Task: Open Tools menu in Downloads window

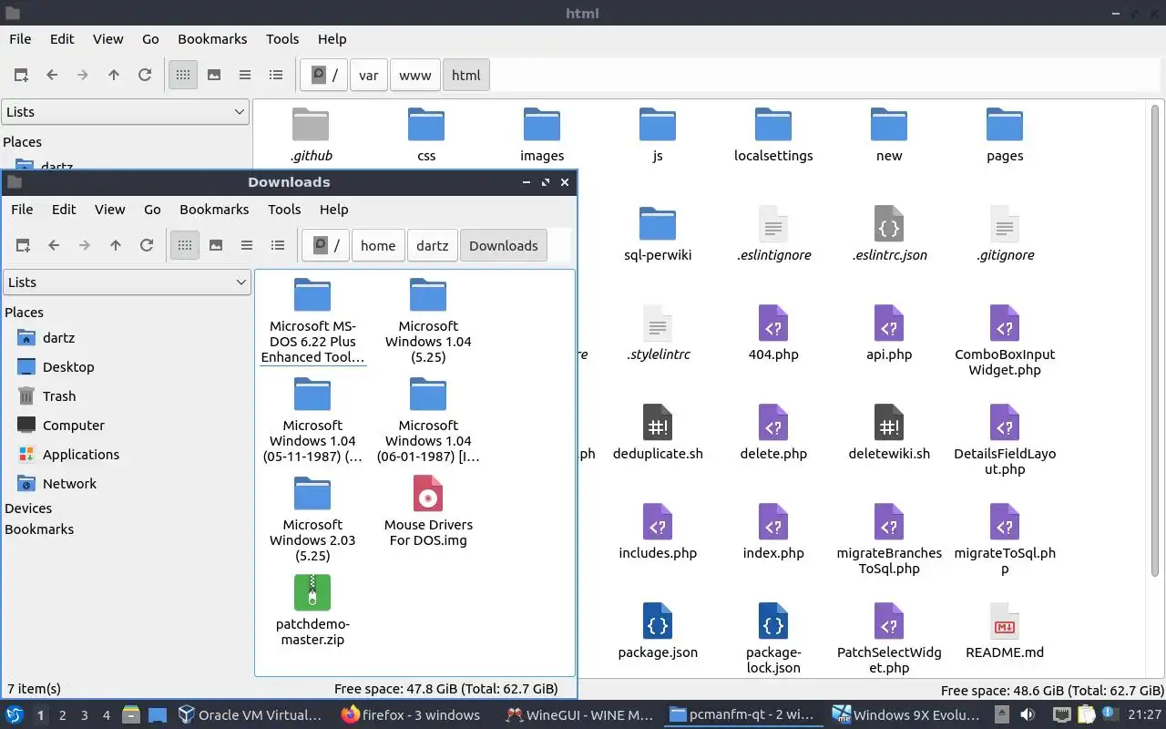Action: coord(284,209)
